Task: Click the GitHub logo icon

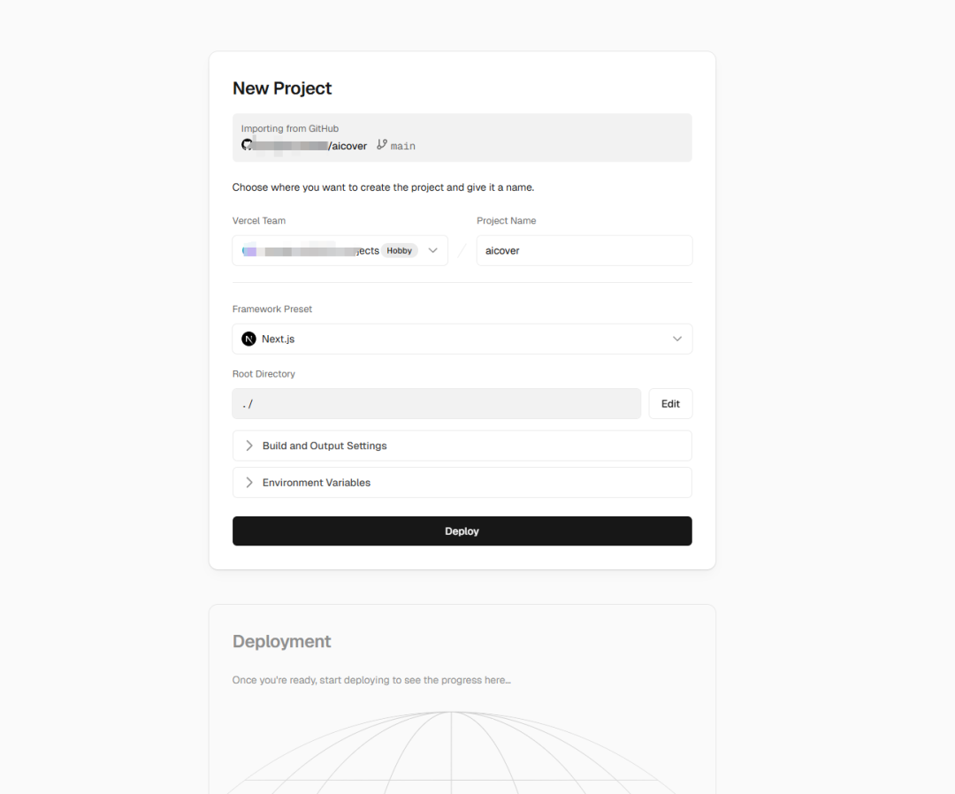Action: (x=247, y=145)
